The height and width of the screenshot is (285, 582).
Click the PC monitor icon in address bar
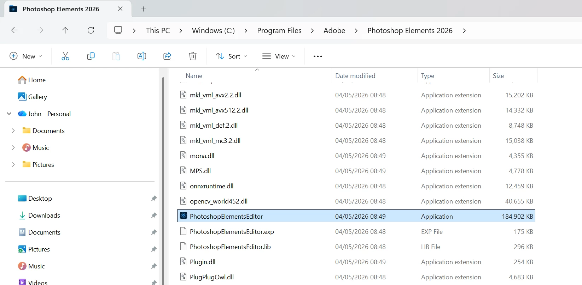(x=118, y=30)
